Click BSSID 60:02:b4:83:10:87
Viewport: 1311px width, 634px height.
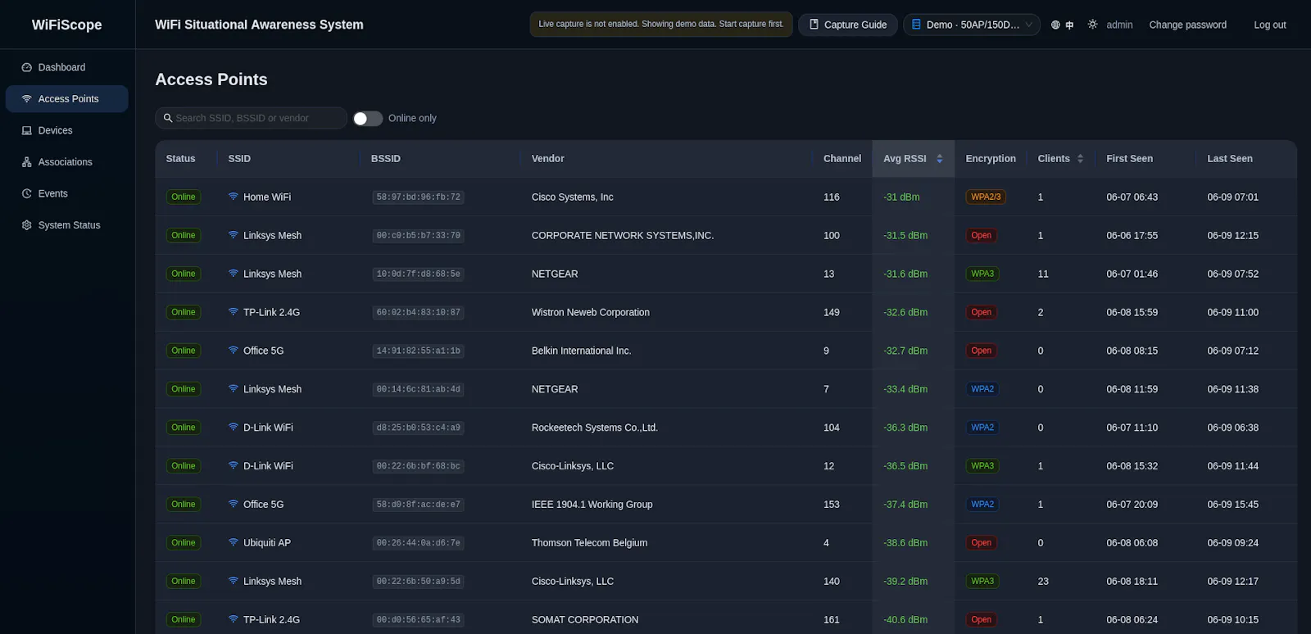pyautogui.click(x=418, y=313)
